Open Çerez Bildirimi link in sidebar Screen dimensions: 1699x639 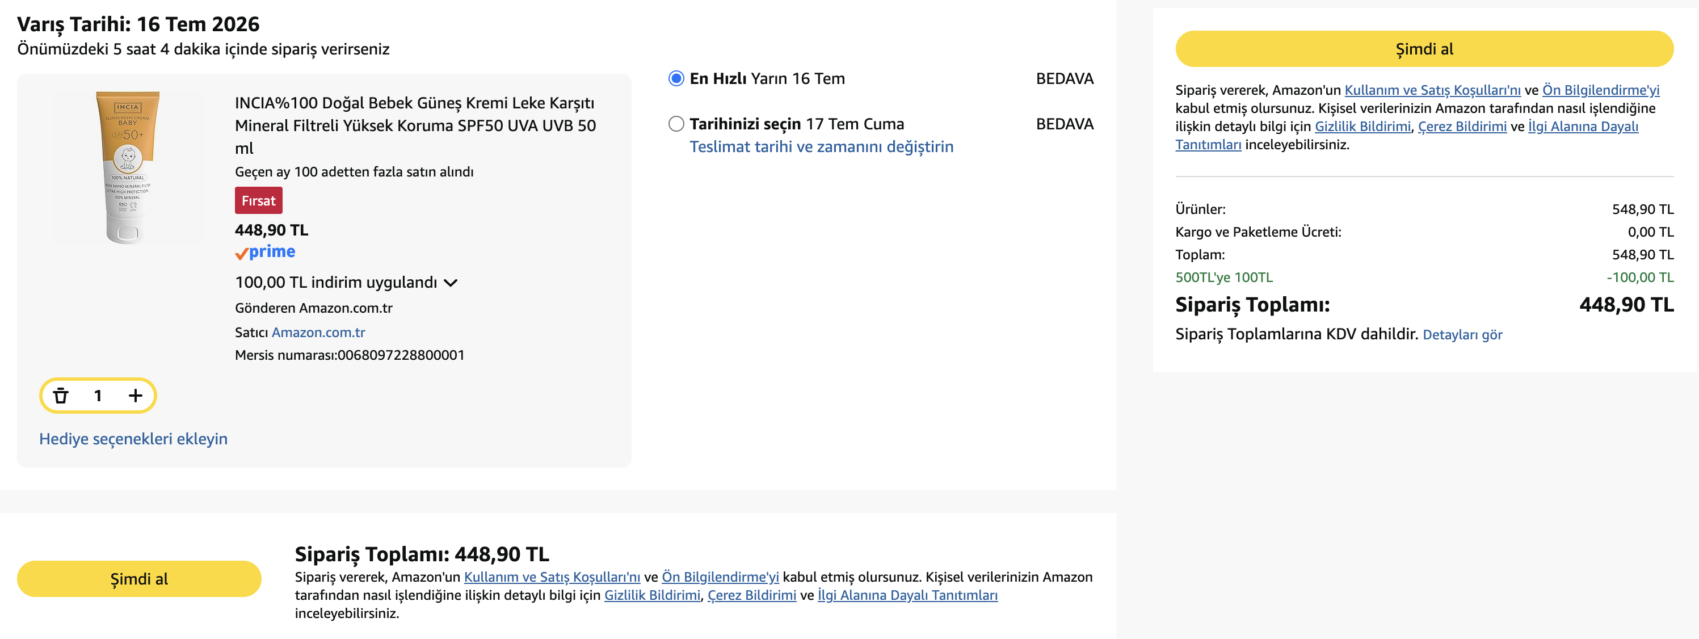[x=1462, y=126]
